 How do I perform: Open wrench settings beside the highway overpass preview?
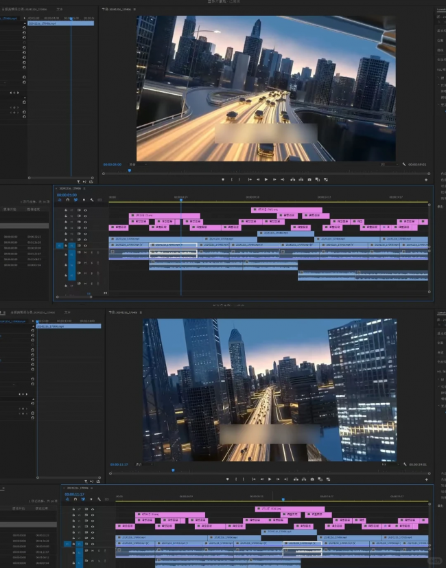point(402,165)
